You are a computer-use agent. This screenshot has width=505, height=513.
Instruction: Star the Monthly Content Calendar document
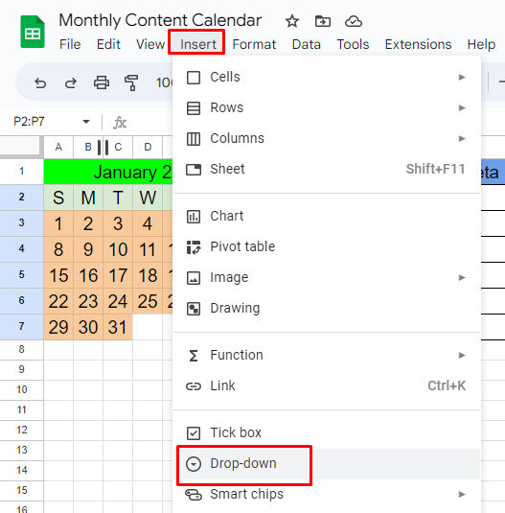[x=292, y=22]
